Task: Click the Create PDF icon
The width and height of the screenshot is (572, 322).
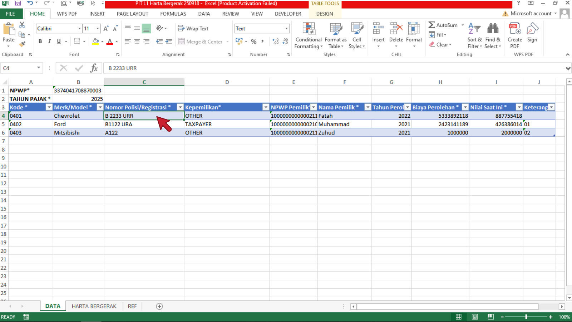Action: pyautogui.click(x=514, y=29)
